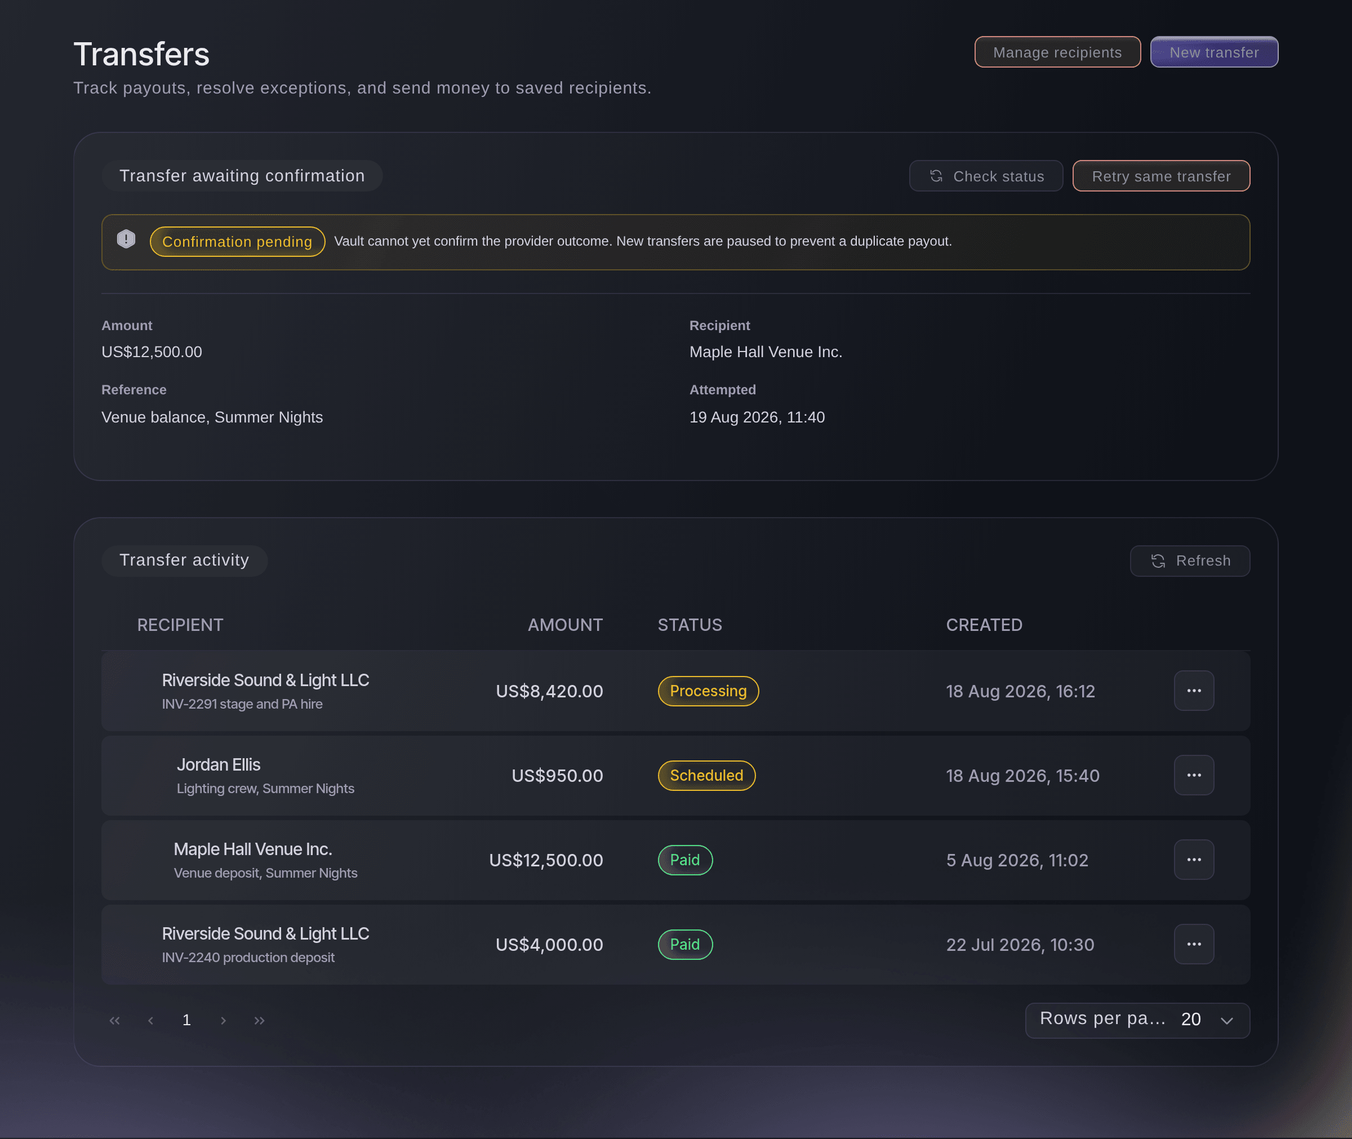Click the Processing status badge
The height and width of the screenshot is (1139, 1352).
coord(708,691)
